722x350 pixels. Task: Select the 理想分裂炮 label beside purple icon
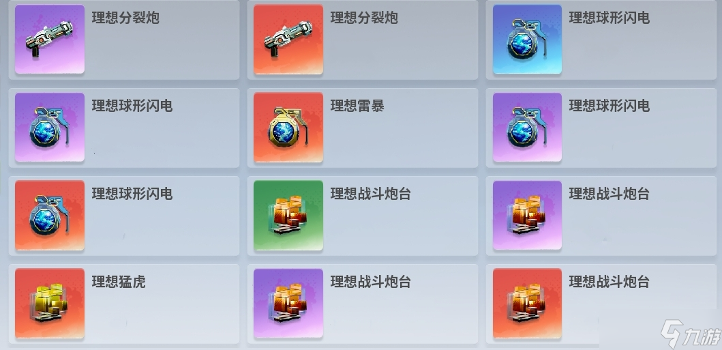coord(125,18)
